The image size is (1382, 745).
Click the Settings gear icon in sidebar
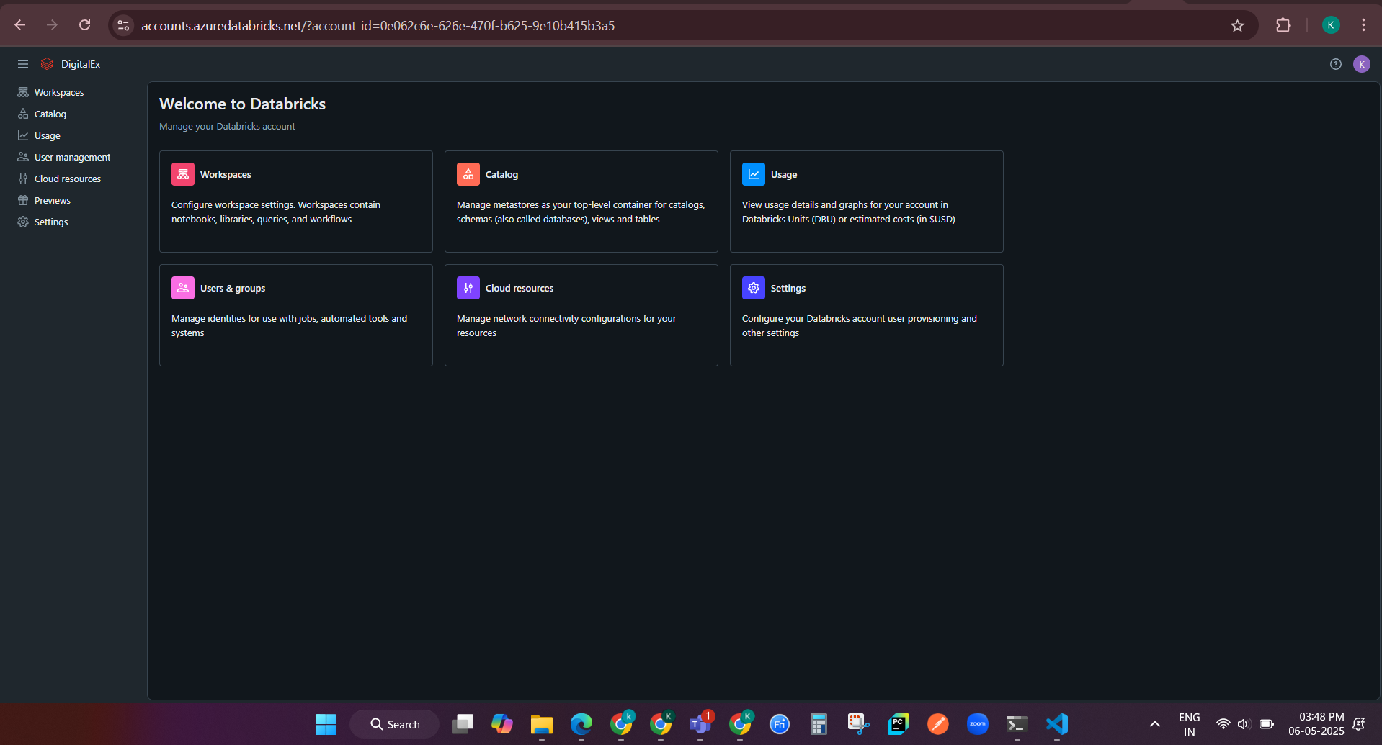tap(23, 222)
